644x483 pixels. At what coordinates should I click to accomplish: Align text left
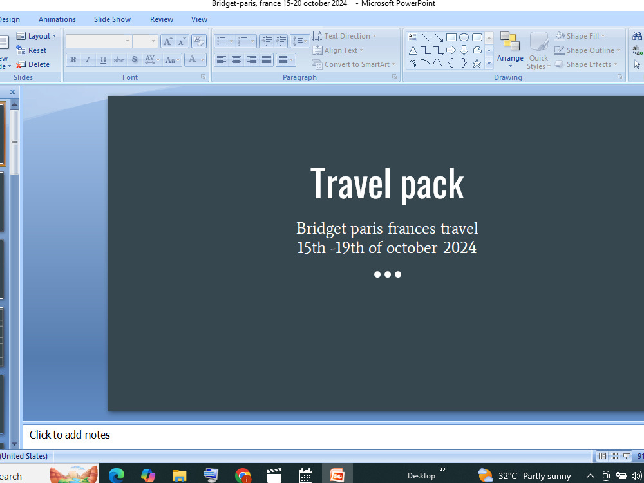tap(222, 60)
